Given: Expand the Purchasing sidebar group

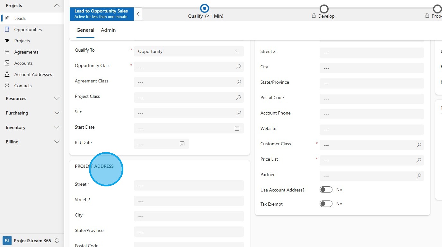Looking at the screenshot, I should tap(57, 113).
